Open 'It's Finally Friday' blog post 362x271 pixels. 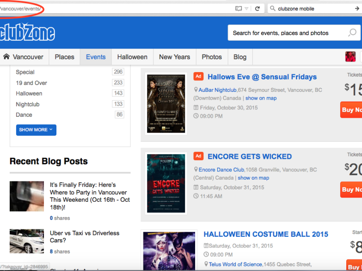click(x=90, y=196)
